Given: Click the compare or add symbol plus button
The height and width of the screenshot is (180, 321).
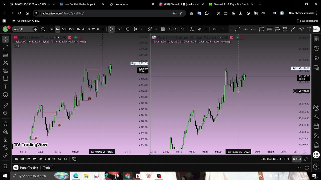Looking at the screenshot, I should pos(43,29).
